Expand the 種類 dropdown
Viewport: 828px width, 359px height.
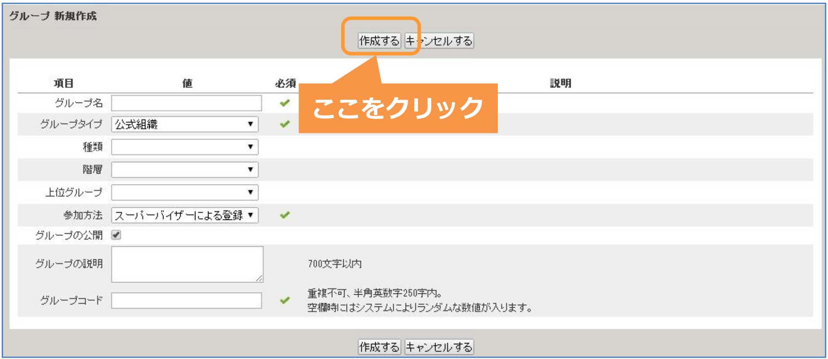184,147
